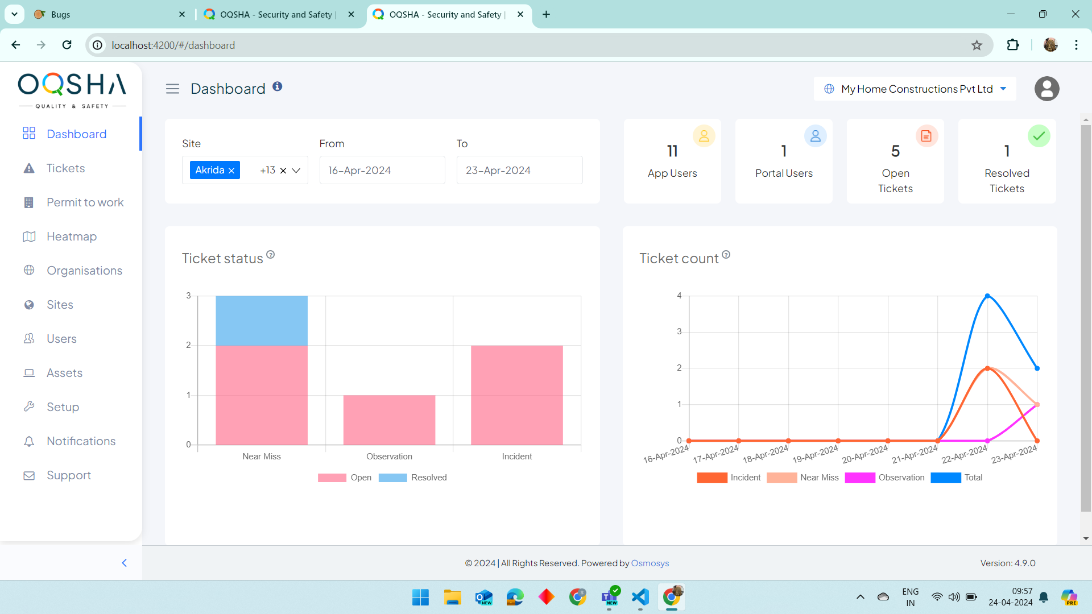This screenshot has width=1092, height=614.
Task: Click the hamburger menu icon beside Dashboard
Action: (172, 89)
